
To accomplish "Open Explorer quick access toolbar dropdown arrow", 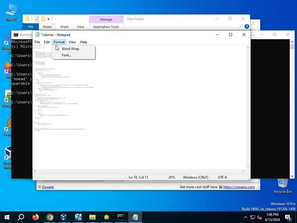I will pyautogui.click(x=48, y=19).
